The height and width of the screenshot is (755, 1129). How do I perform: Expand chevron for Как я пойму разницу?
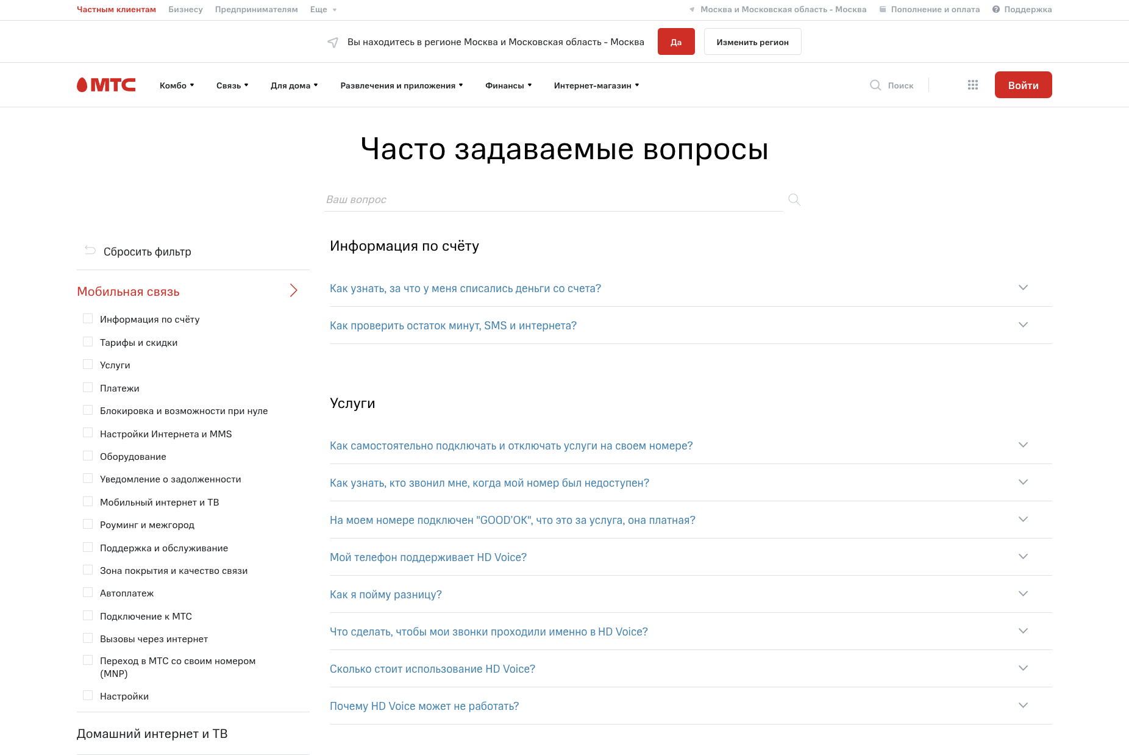1023,593
